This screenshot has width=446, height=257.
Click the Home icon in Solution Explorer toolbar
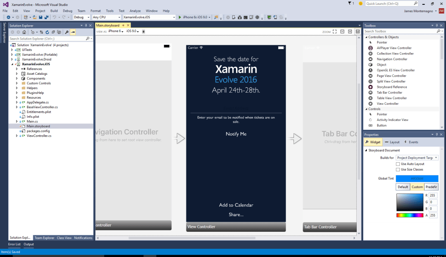tap(24, 32)
